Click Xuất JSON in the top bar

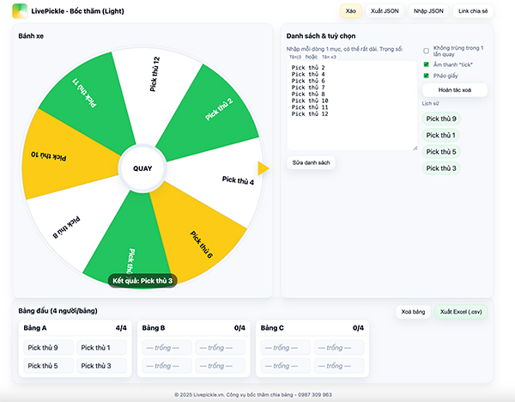coord(385,11)
